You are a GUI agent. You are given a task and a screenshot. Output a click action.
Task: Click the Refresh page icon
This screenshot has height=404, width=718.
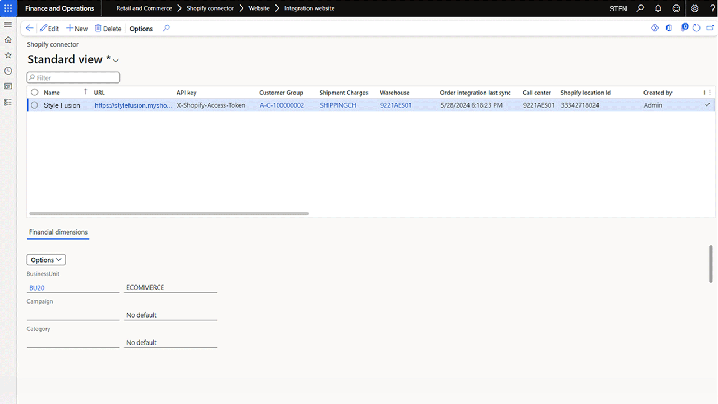tap(697, 28)
